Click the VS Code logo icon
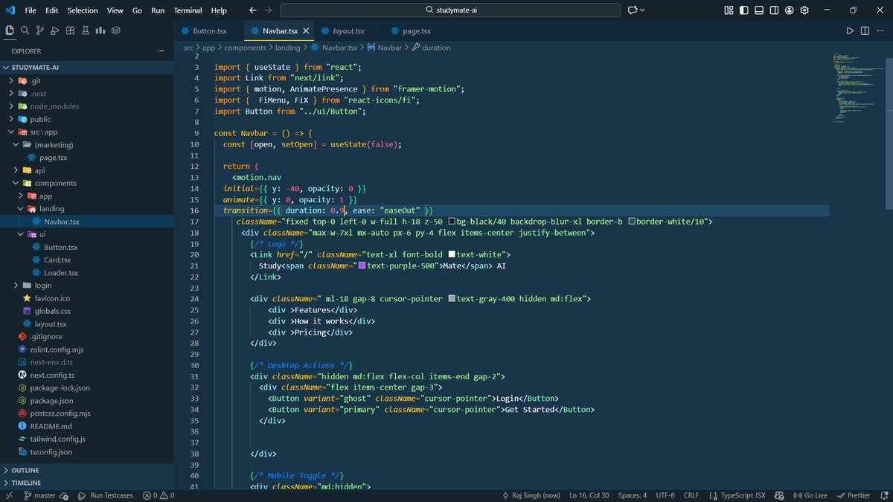 (10, 10)
